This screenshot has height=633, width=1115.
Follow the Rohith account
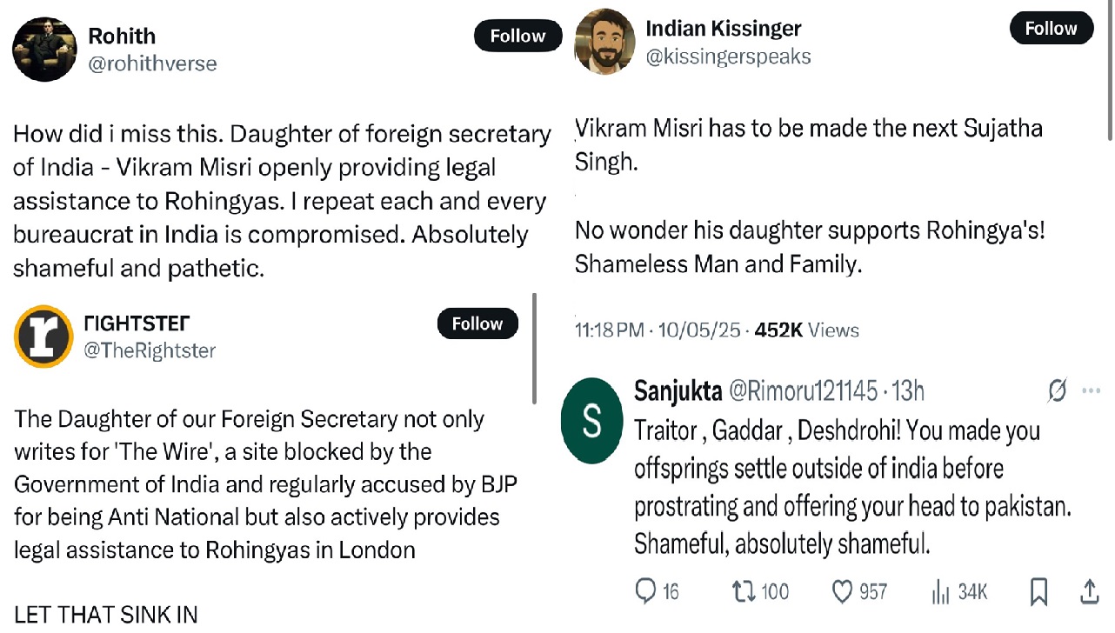(x=517, y=36)
